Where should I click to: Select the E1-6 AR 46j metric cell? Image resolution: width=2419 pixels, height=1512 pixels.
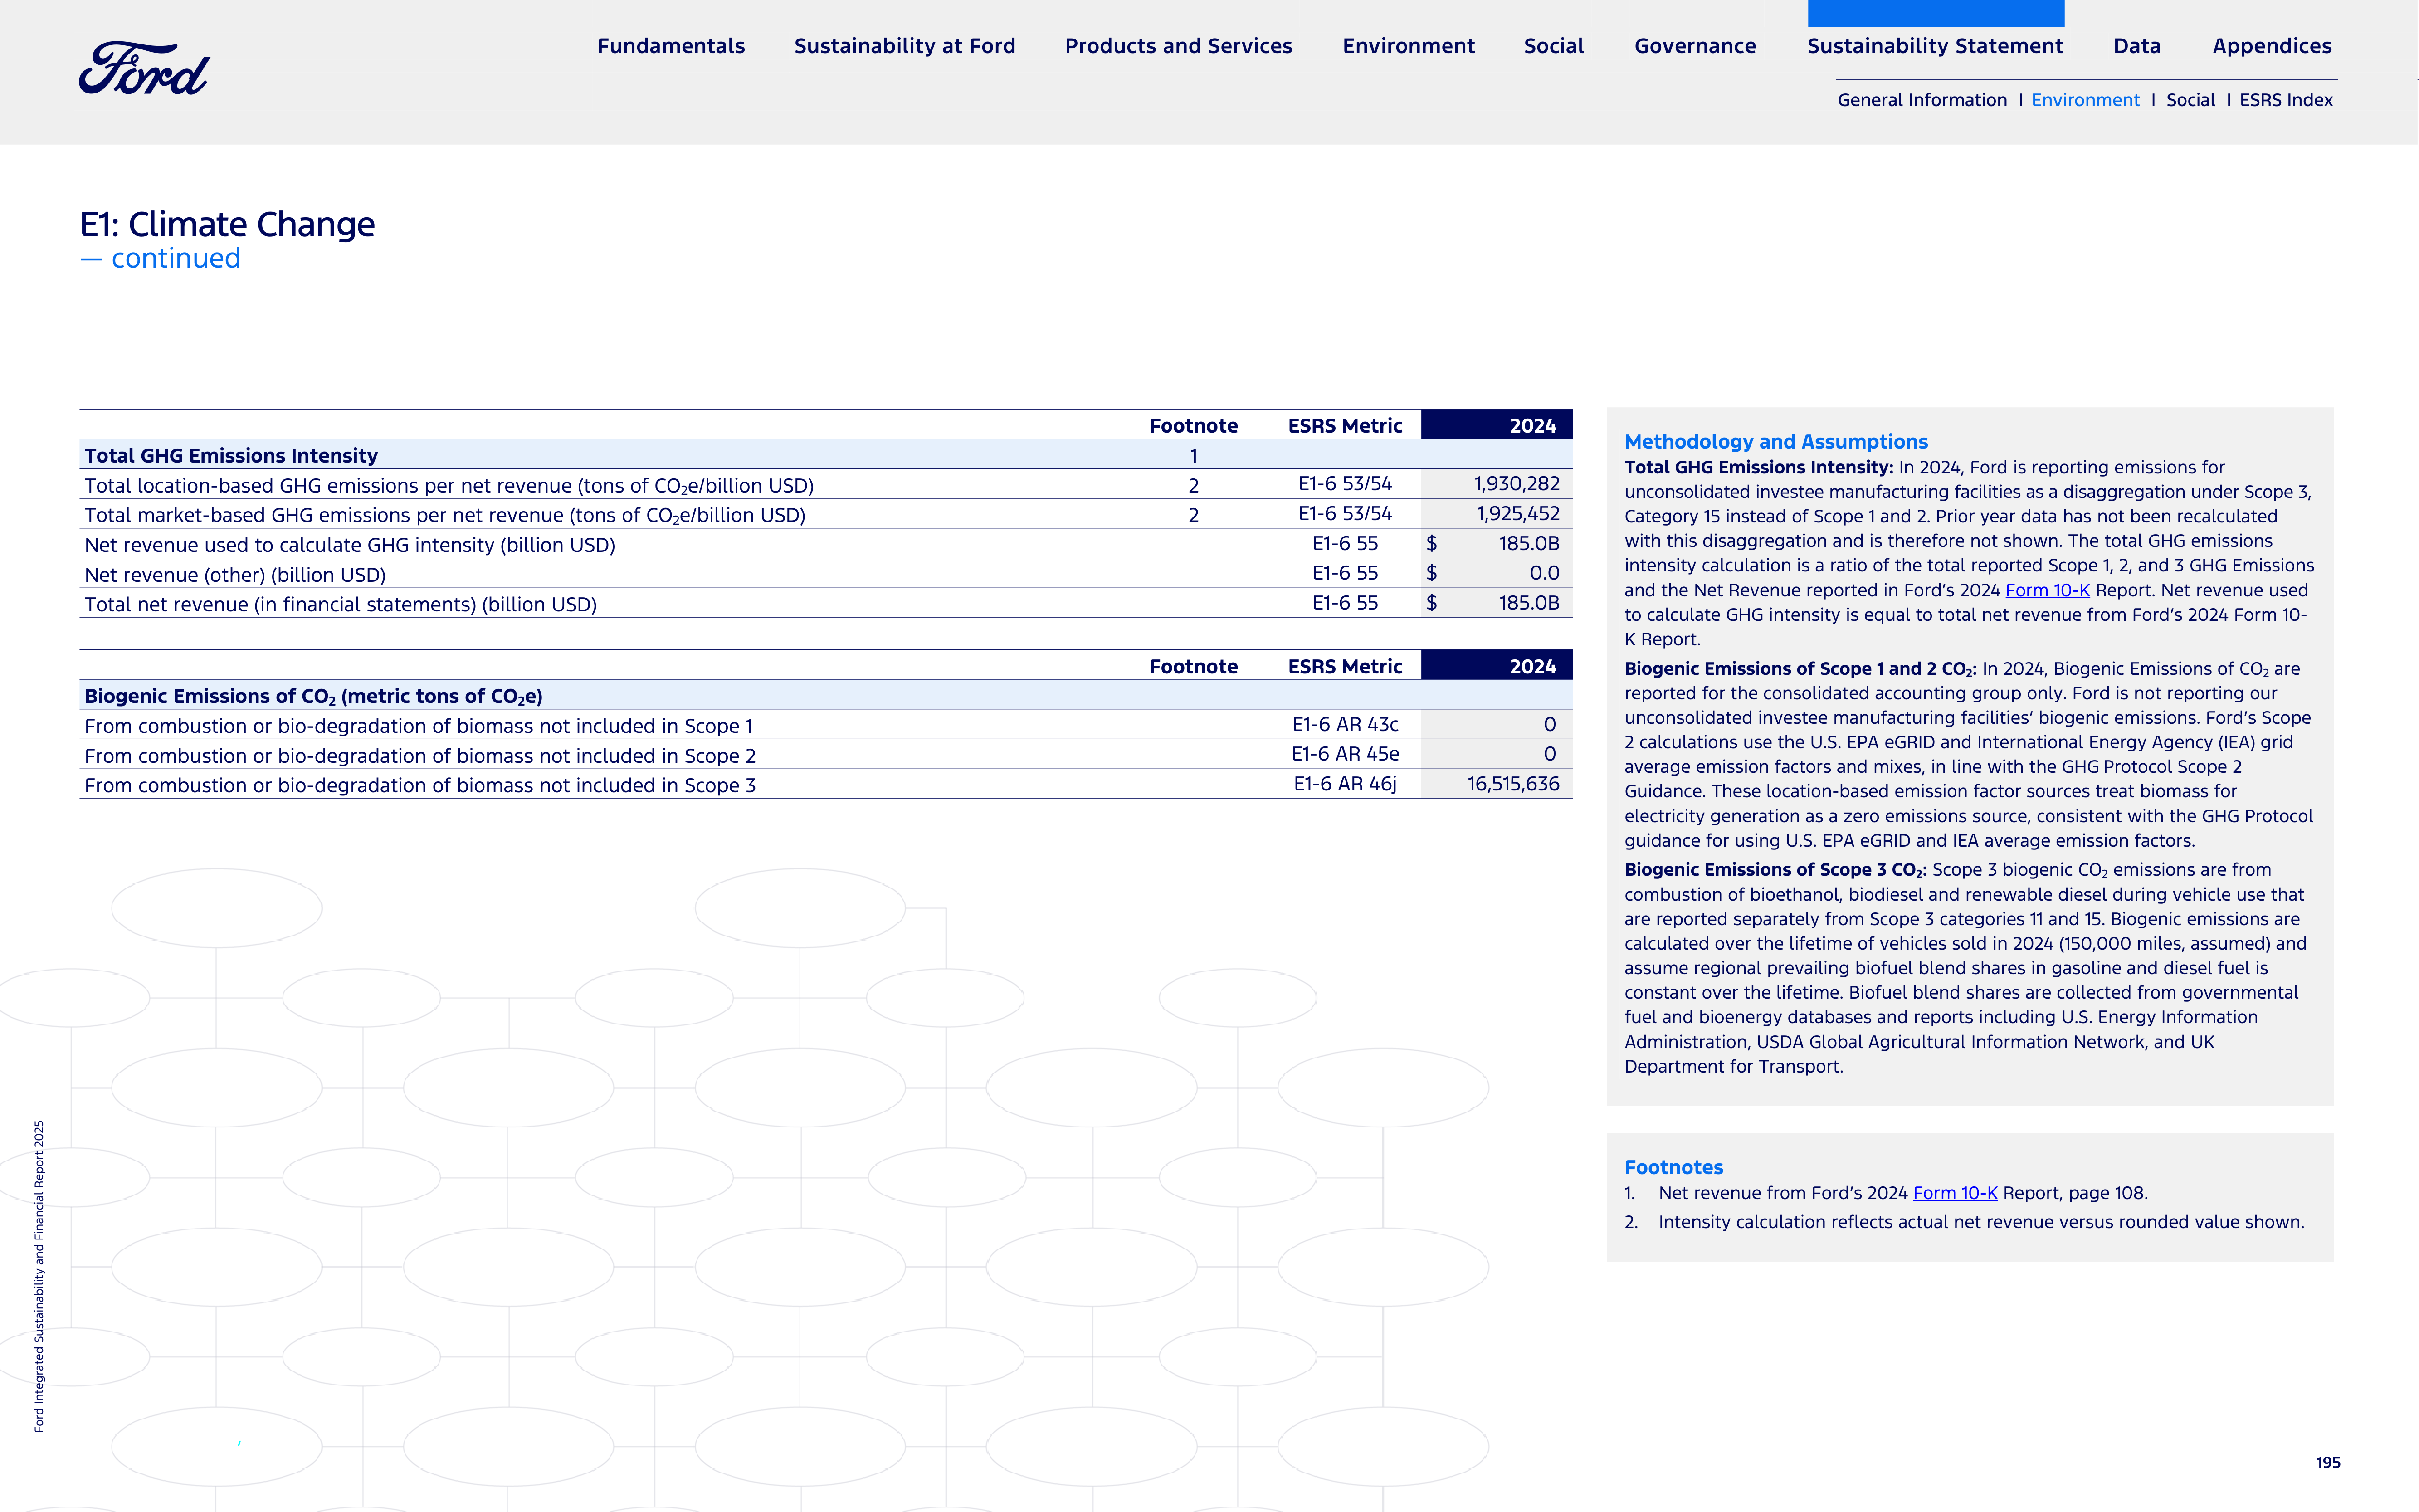[1345, 784]
